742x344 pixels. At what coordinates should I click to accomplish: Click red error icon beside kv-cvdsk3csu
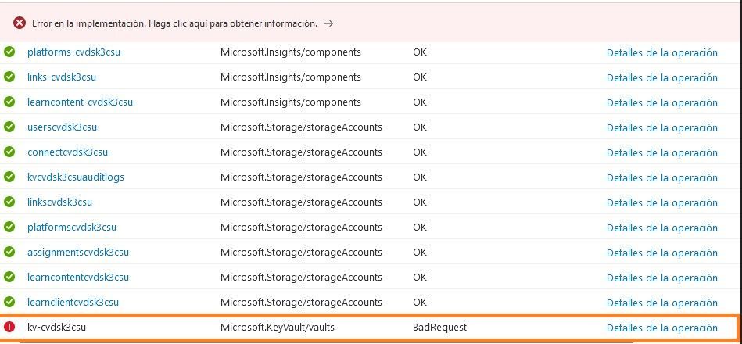[9, 328]
